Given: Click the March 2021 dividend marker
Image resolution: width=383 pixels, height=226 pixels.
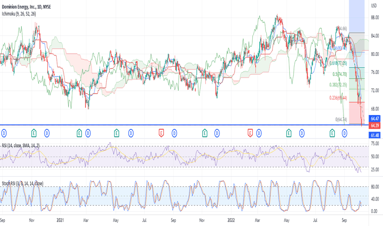Looking at the screenshot, I should [x=88, y=134].
